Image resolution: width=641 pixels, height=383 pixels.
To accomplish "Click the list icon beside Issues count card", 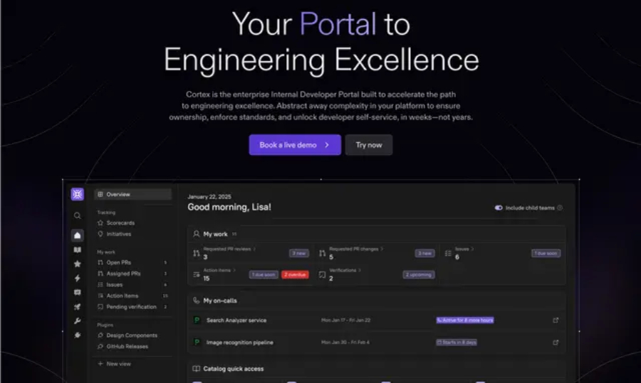I will tap(448, 253).
